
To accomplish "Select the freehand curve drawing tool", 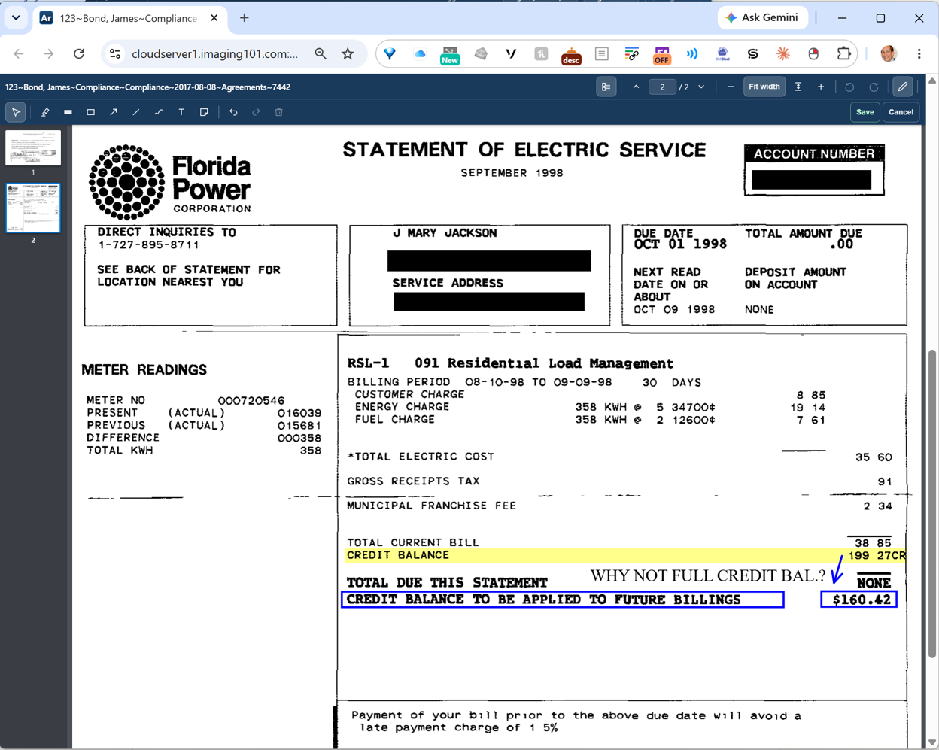I will pos(159,112).
